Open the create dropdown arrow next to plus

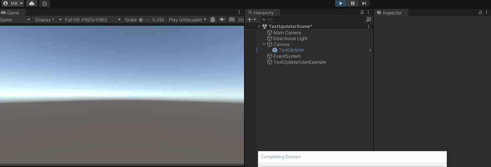255,19
